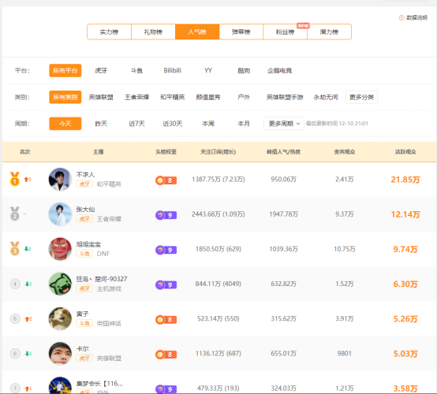
Task: Click the 活跃观众 column header
Action: (x=405, y=152)
